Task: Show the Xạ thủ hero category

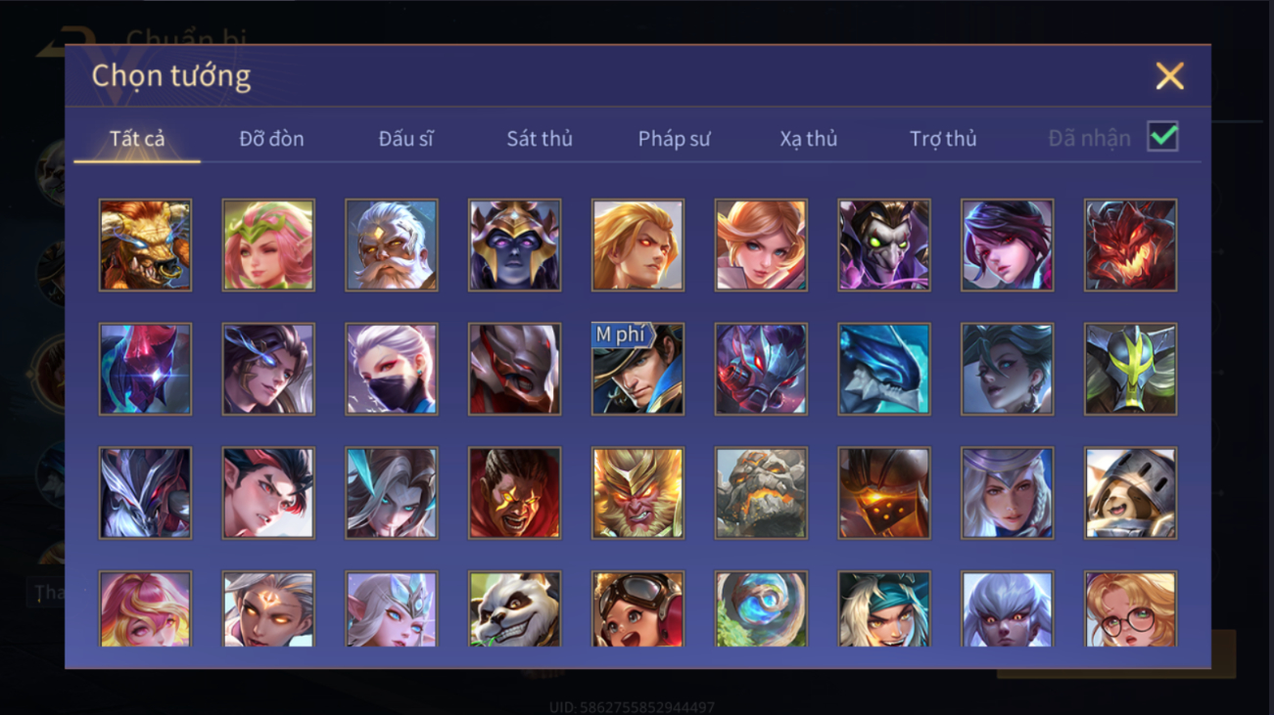Action: coord(808,139)
